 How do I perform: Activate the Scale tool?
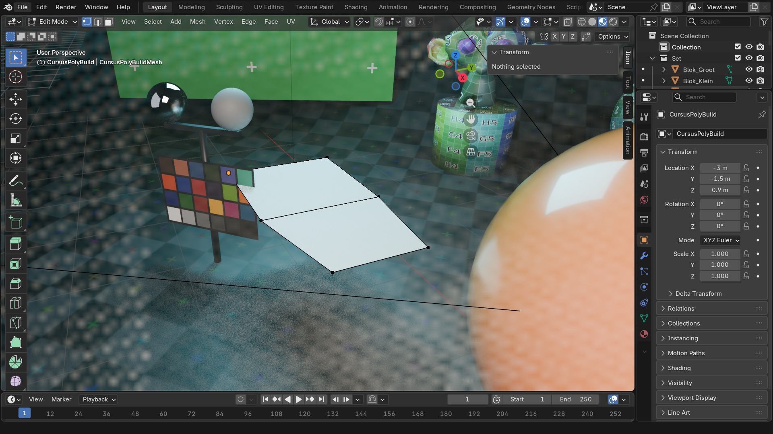[x=16, y=139]
